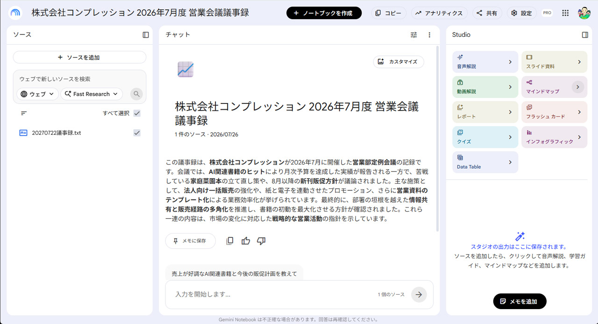
Task: Create an インフォグラフィック
Action: [x=554, y=137]
